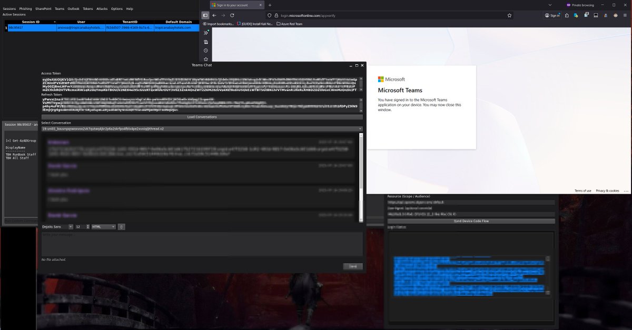The width and height of the screenshot is (632, 330).
Task: Open the Terms of use link
Action: tap(582, 191)
